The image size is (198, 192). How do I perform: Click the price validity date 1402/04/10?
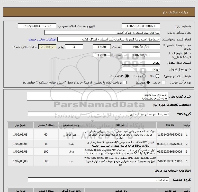click(x=141, y=55)
